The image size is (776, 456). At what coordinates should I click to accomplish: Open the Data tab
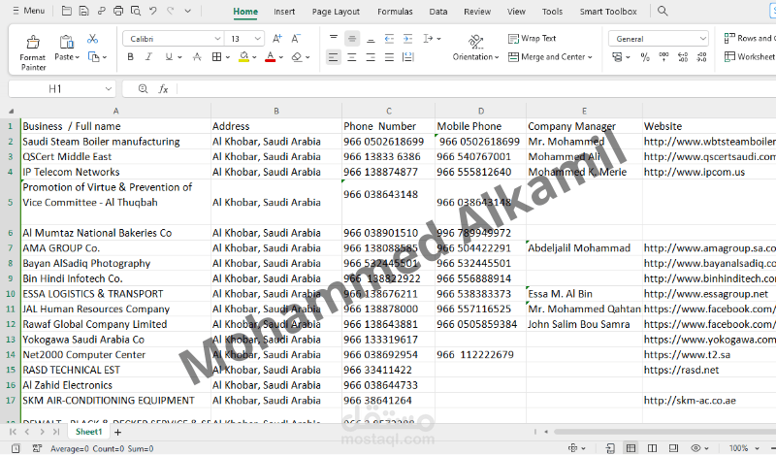coord(438,12)
